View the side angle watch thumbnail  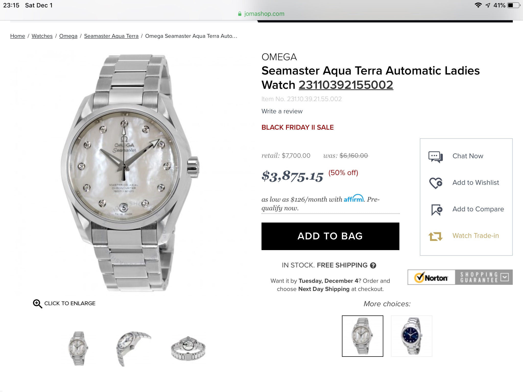click(x=133, y=348)
